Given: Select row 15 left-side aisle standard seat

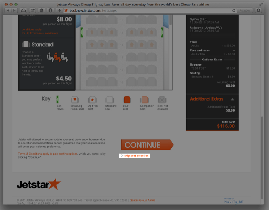Looking at the screenshot, I should pyautogui.click(x=112, y=70).
